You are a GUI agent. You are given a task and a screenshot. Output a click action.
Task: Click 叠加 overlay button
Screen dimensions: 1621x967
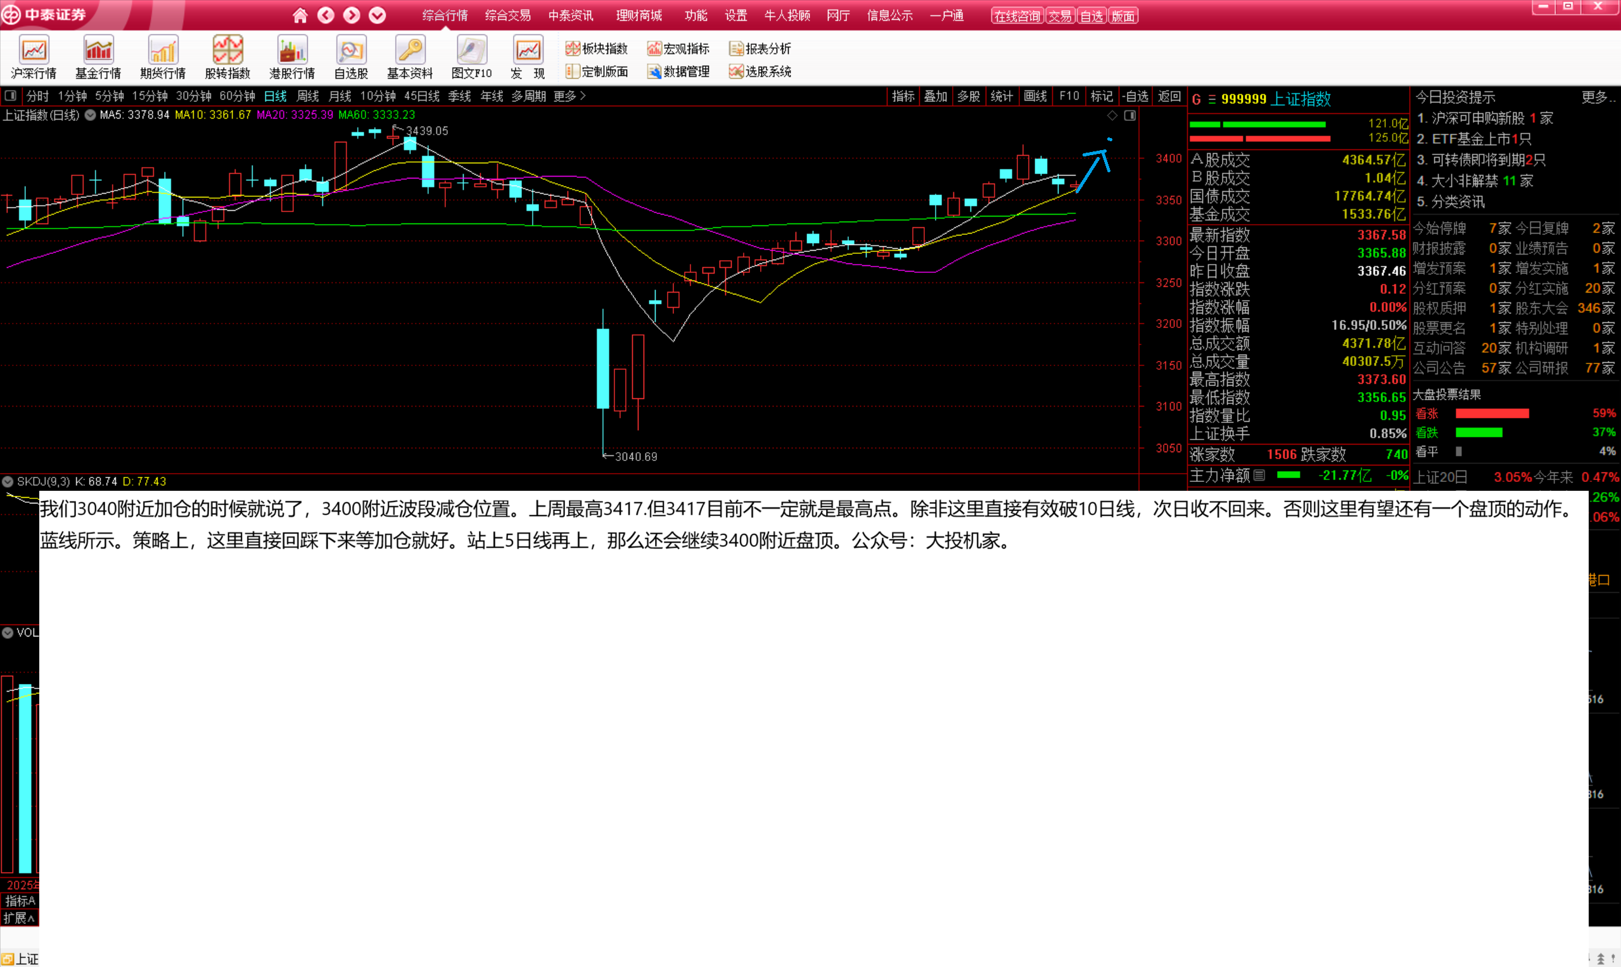coord(936,96)
